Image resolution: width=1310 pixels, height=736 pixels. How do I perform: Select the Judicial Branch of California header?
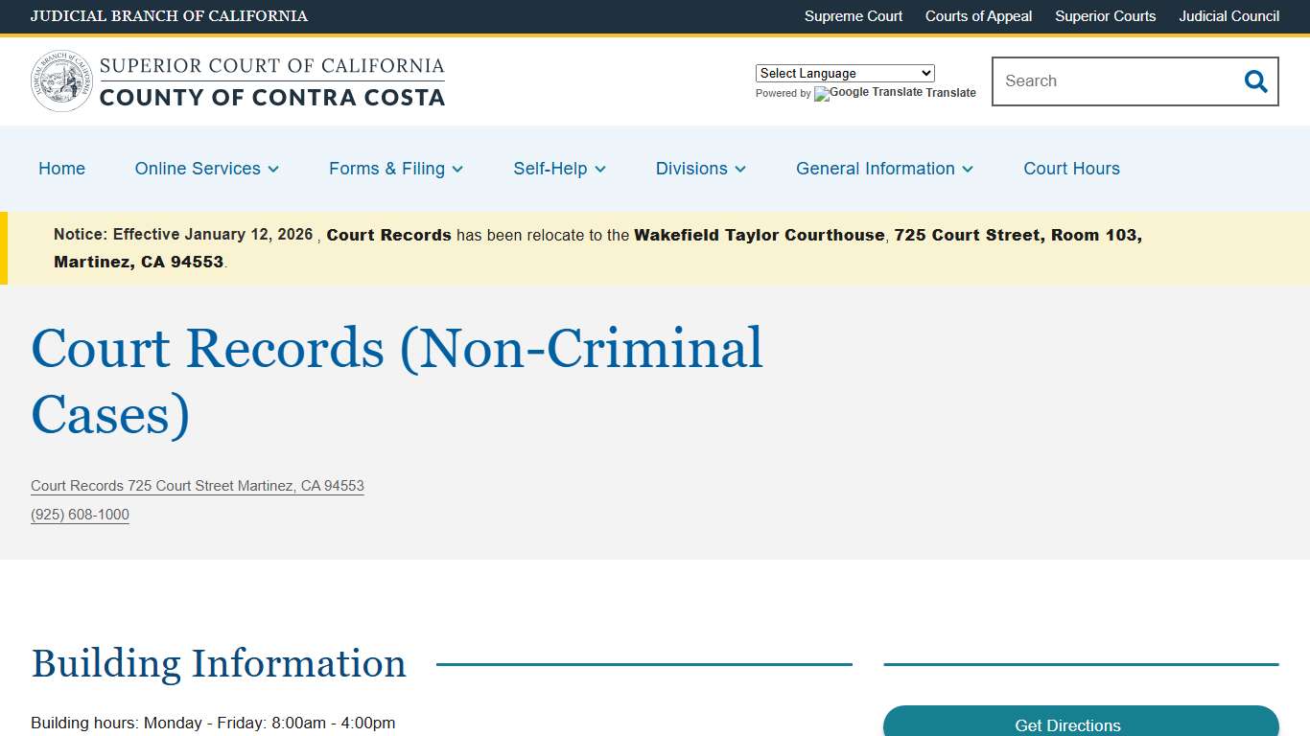pyautogui.click(x=169, y=16)
